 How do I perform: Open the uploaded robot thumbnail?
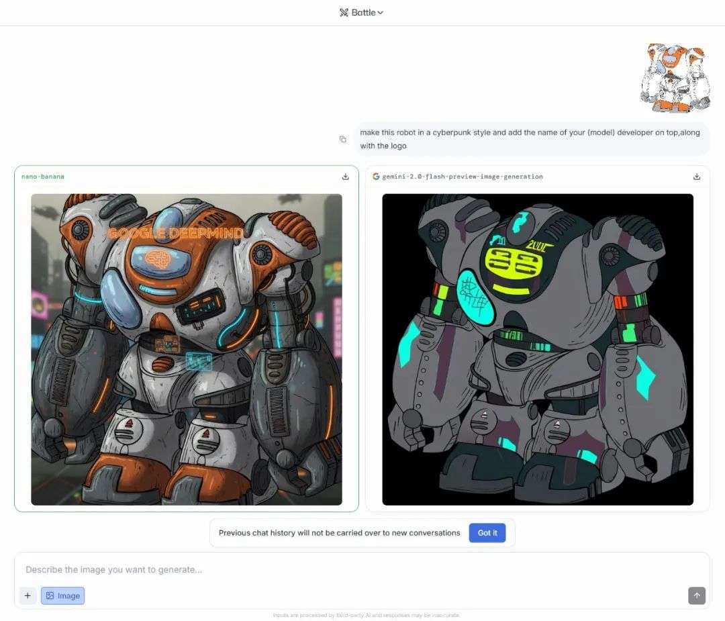[x=675, y=78]
